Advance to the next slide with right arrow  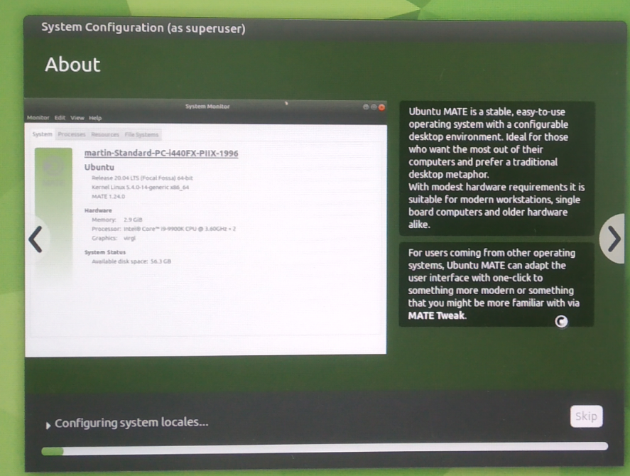click(612, 239)
